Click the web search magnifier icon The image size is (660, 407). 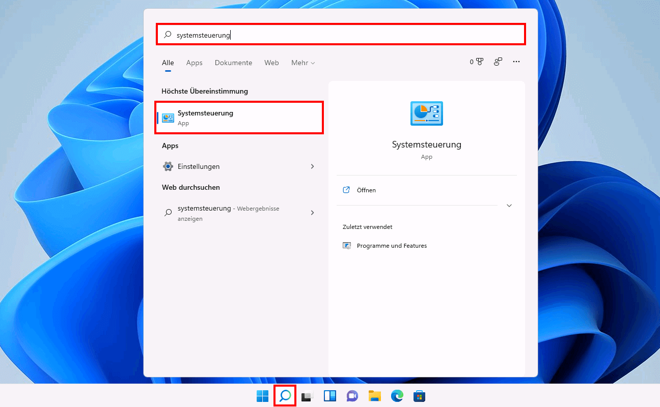tap(168, 213)
